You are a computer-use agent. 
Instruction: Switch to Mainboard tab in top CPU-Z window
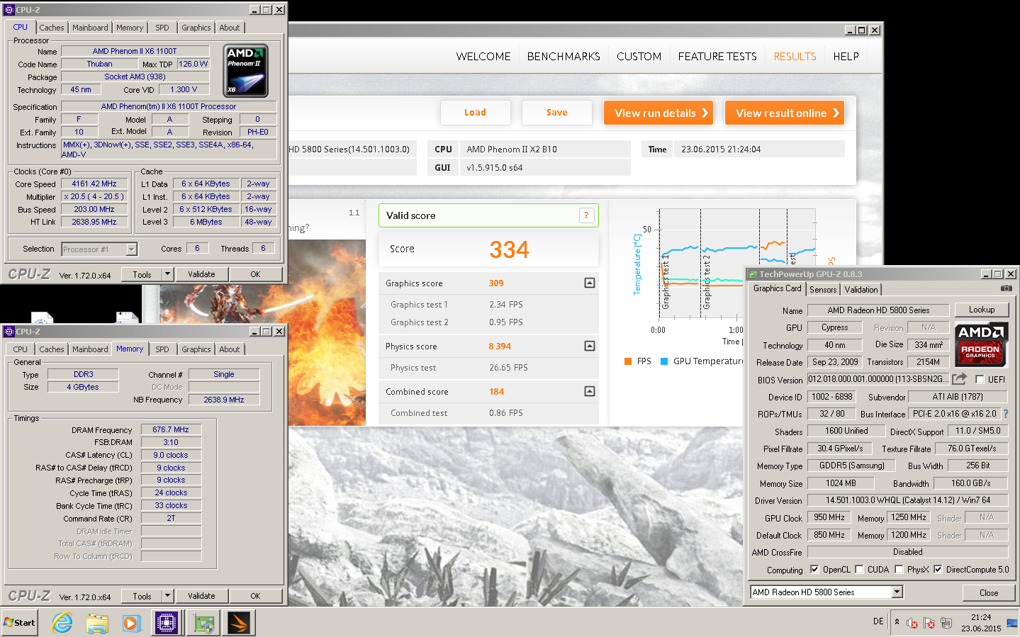[x=90, y=28]
